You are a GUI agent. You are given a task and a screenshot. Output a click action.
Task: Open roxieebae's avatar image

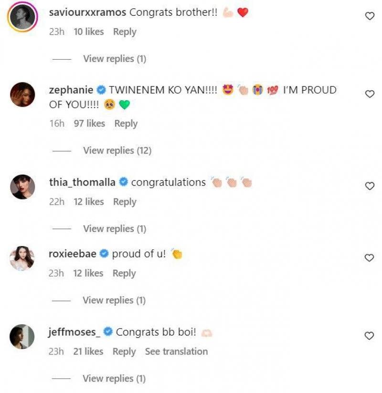pyautogui.click(x=22, y=259)
